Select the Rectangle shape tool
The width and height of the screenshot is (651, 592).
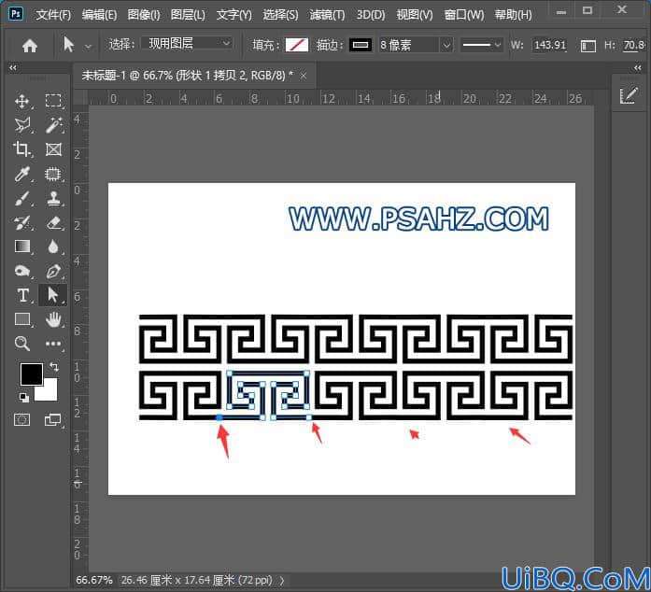22,319
